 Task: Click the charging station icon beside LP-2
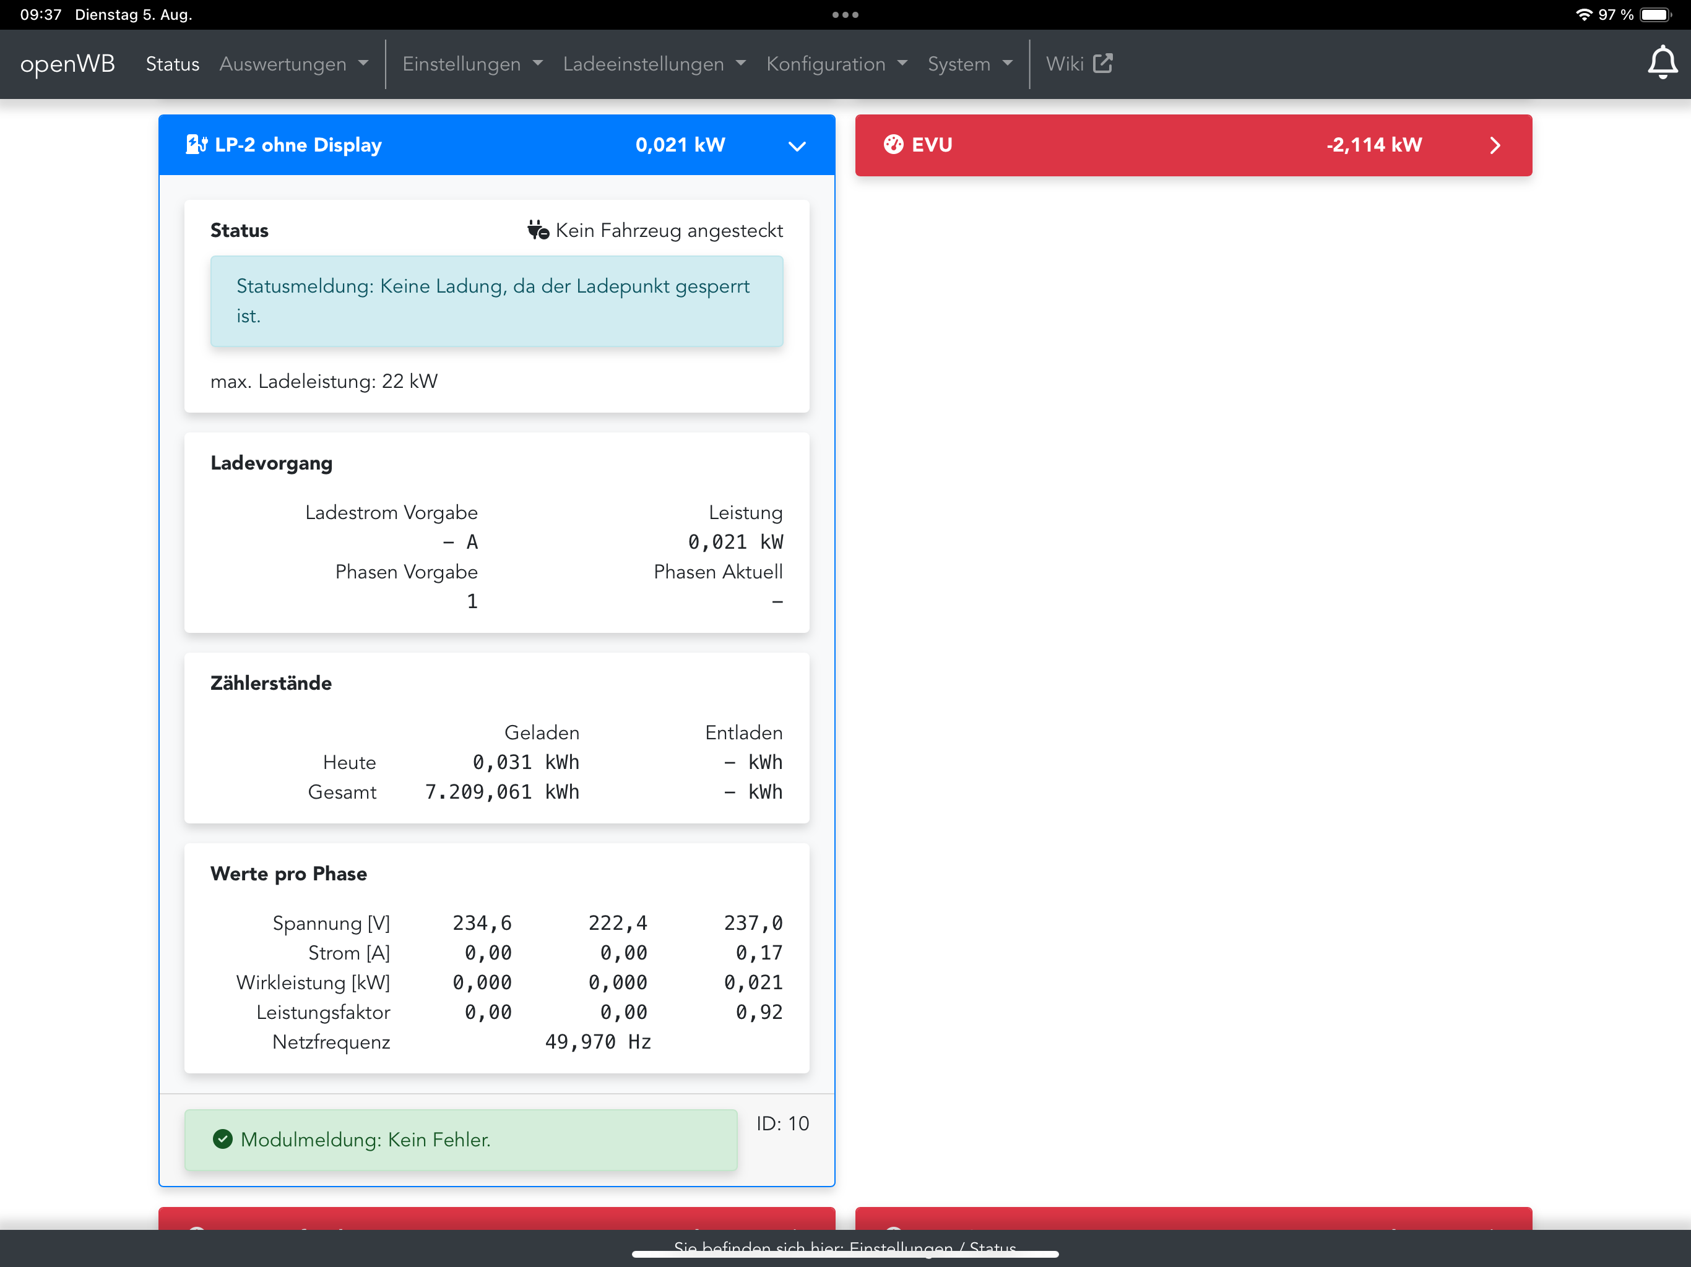click(196, 144)
